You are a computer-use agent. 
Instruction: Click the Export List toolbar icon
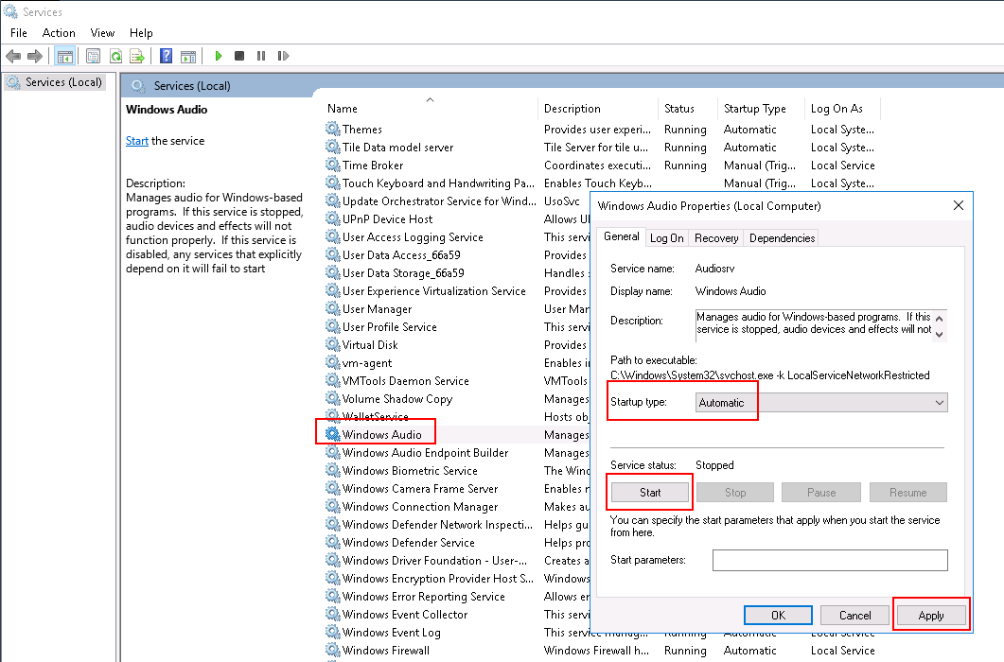tap(137, 57)
